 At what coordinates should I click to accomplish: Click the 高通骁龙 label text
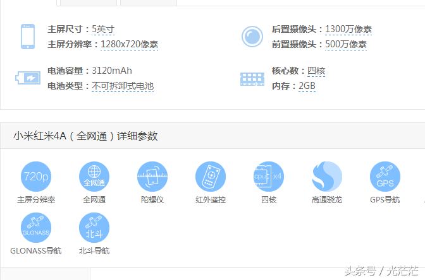pos(327,200)
